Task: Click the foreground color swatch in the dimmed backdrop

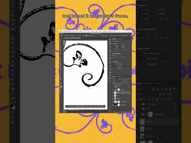Action: coord(12,105)
